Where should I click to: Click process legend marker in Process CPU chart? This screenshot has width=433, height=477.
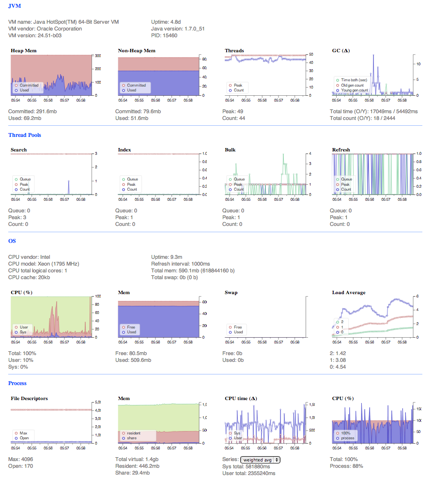[x=338, y=438]
